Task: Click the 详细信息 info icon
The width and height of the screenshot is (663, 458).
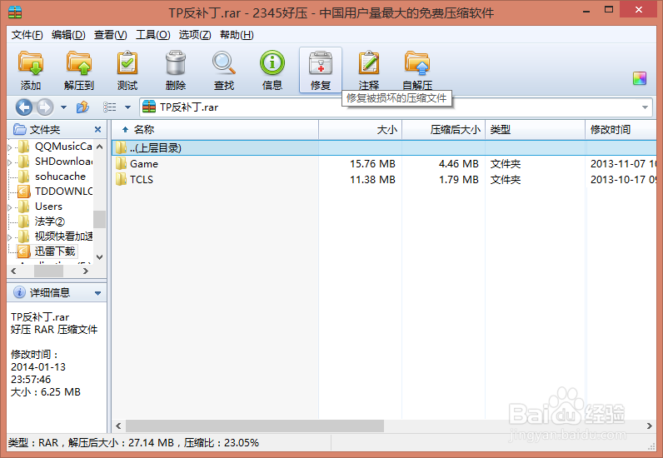Action: [19, 292]
